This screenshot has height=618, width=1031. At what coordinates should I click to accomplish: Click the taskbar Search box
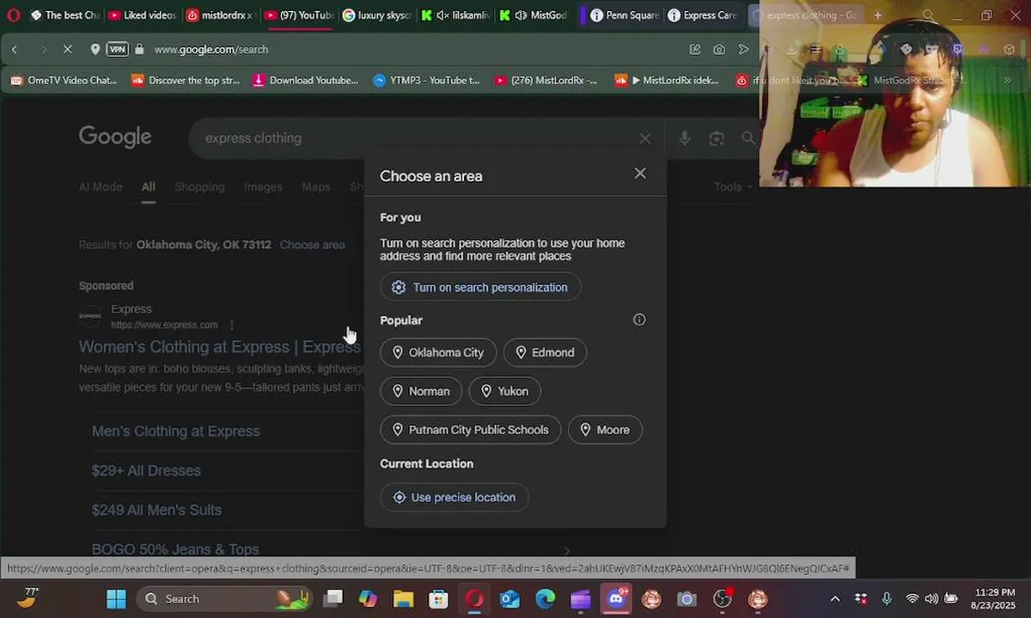point(223,599)
